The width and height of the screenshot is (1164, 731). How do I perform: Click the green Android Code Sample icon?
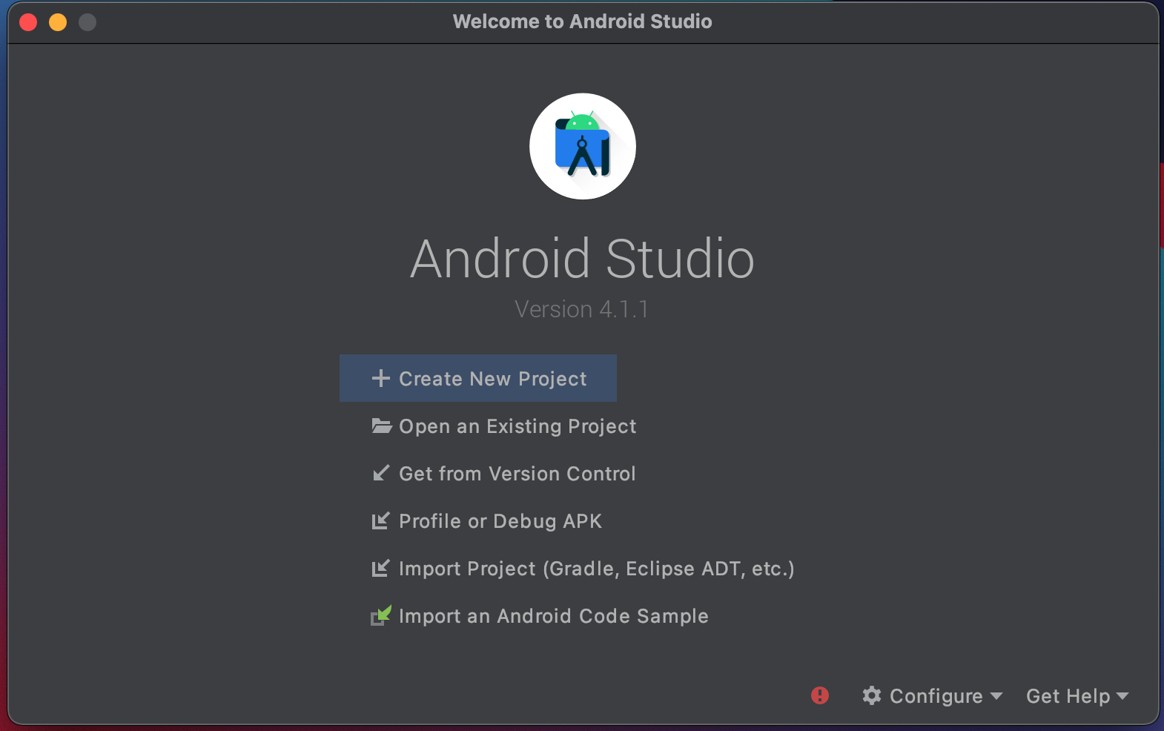(x=380, y=615)
